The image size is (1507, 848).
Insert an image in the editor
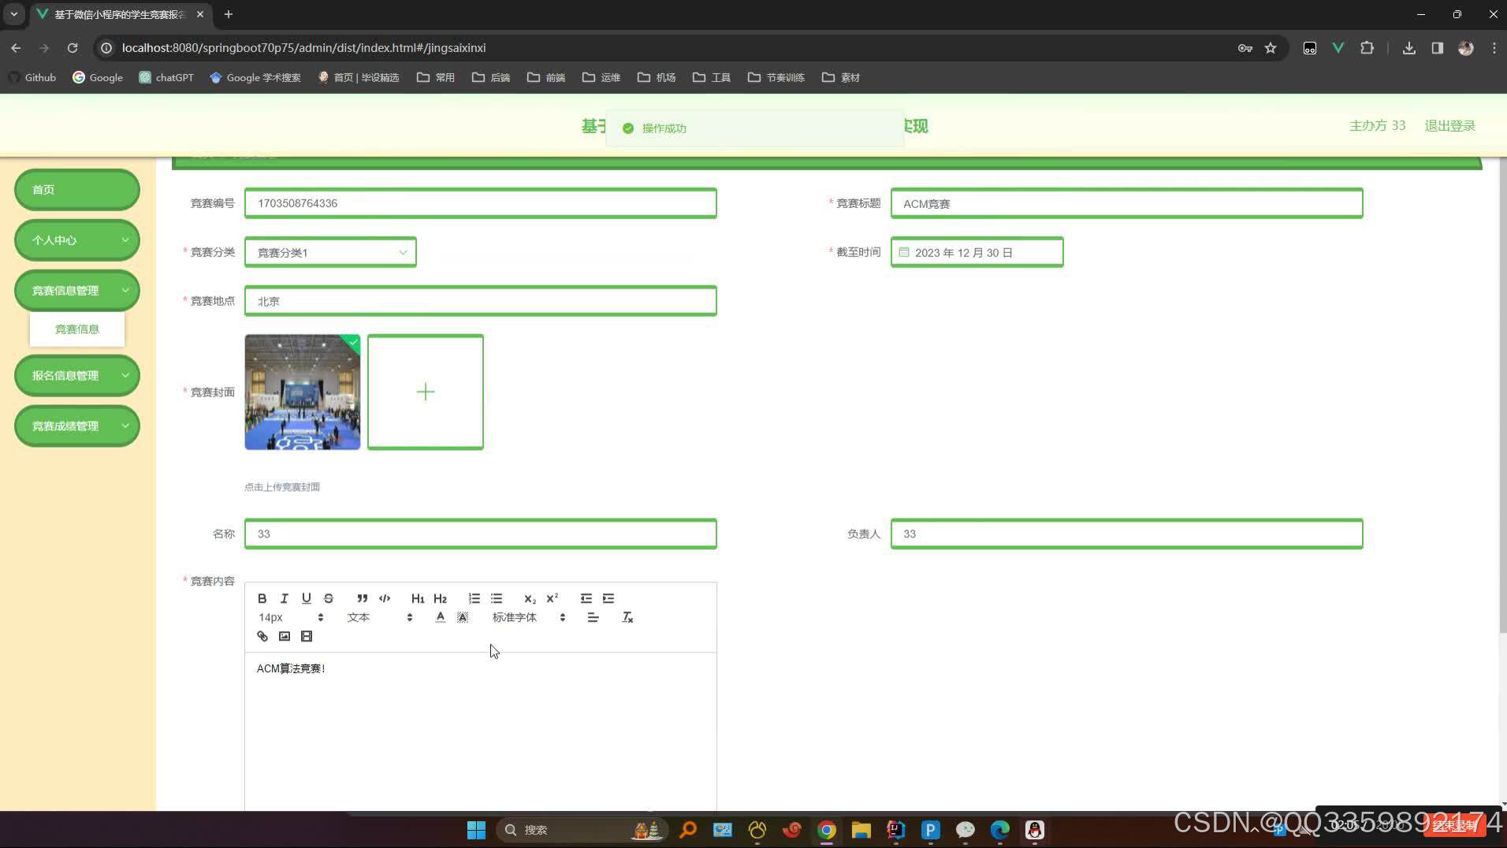(x=285, y=636)
